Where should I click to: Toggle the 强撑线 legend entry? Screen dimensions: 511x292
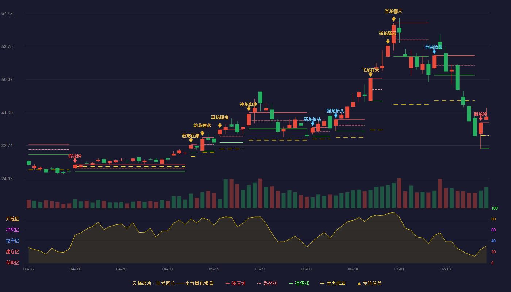pyautogui.click(x=299, y=283)
